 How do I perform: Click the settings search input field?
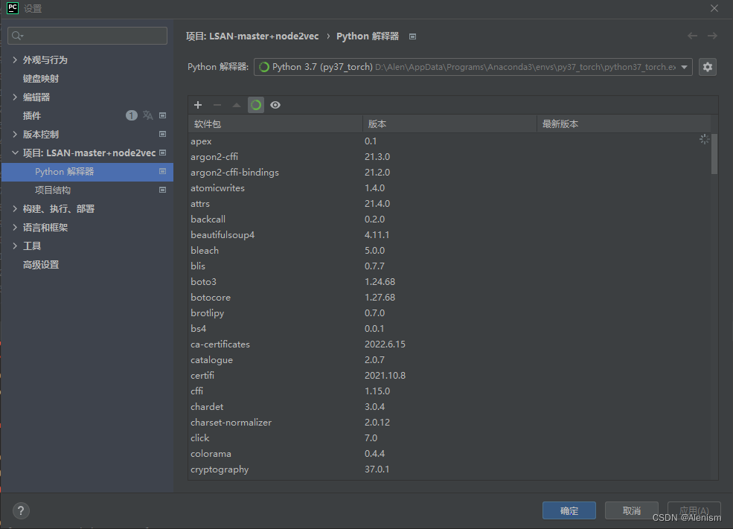click(x=87, y=36)
